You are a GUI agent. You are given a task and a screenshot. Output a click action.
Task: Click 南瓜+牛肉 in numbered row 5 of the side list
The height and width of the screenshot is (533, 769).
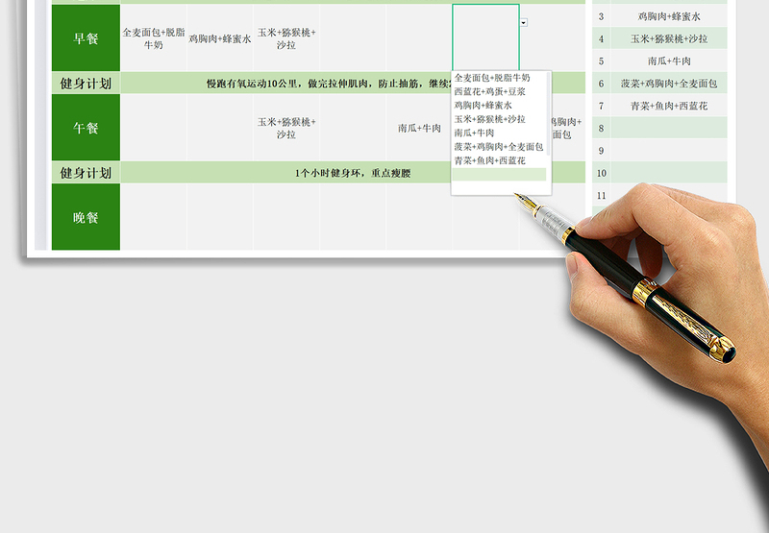(x=669, y=61)
